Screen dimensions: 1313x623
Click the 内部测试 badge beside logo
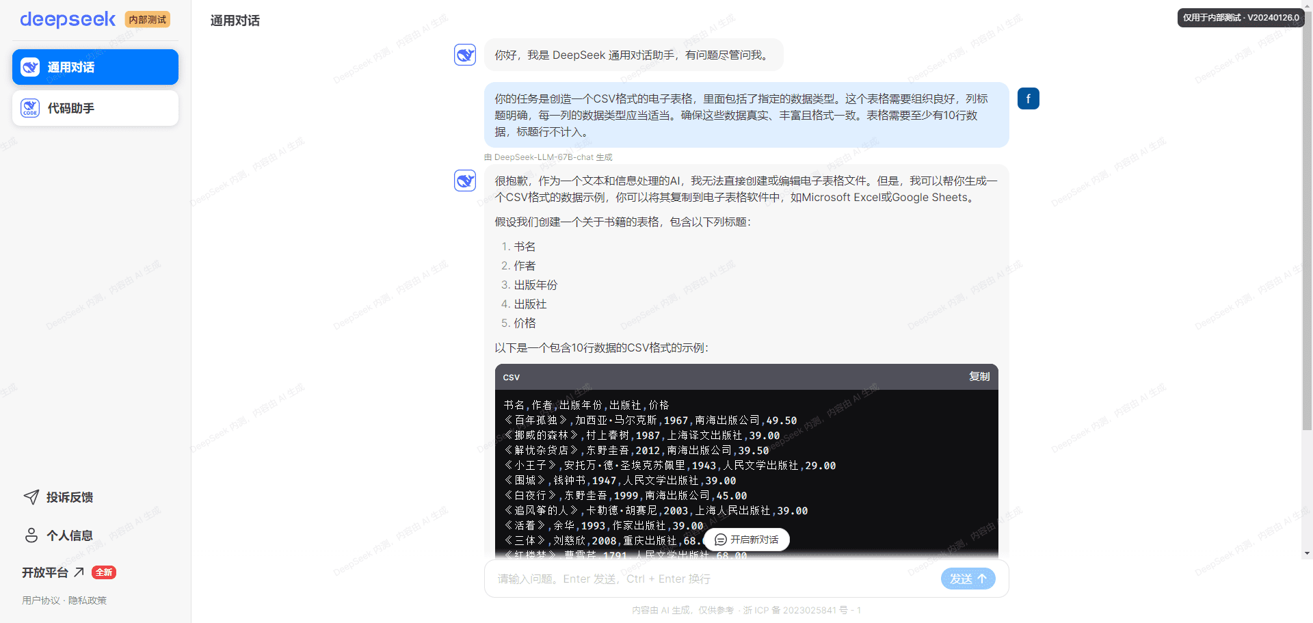click(148, 20)
